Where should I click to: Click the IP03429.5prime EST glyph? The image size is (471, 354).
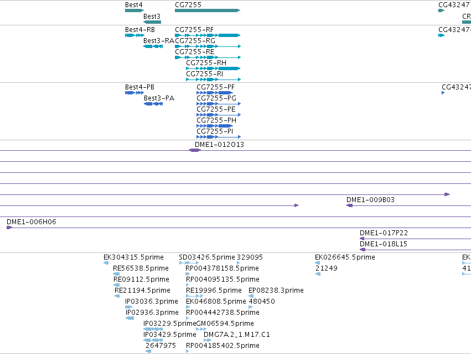tap(153, 340)
